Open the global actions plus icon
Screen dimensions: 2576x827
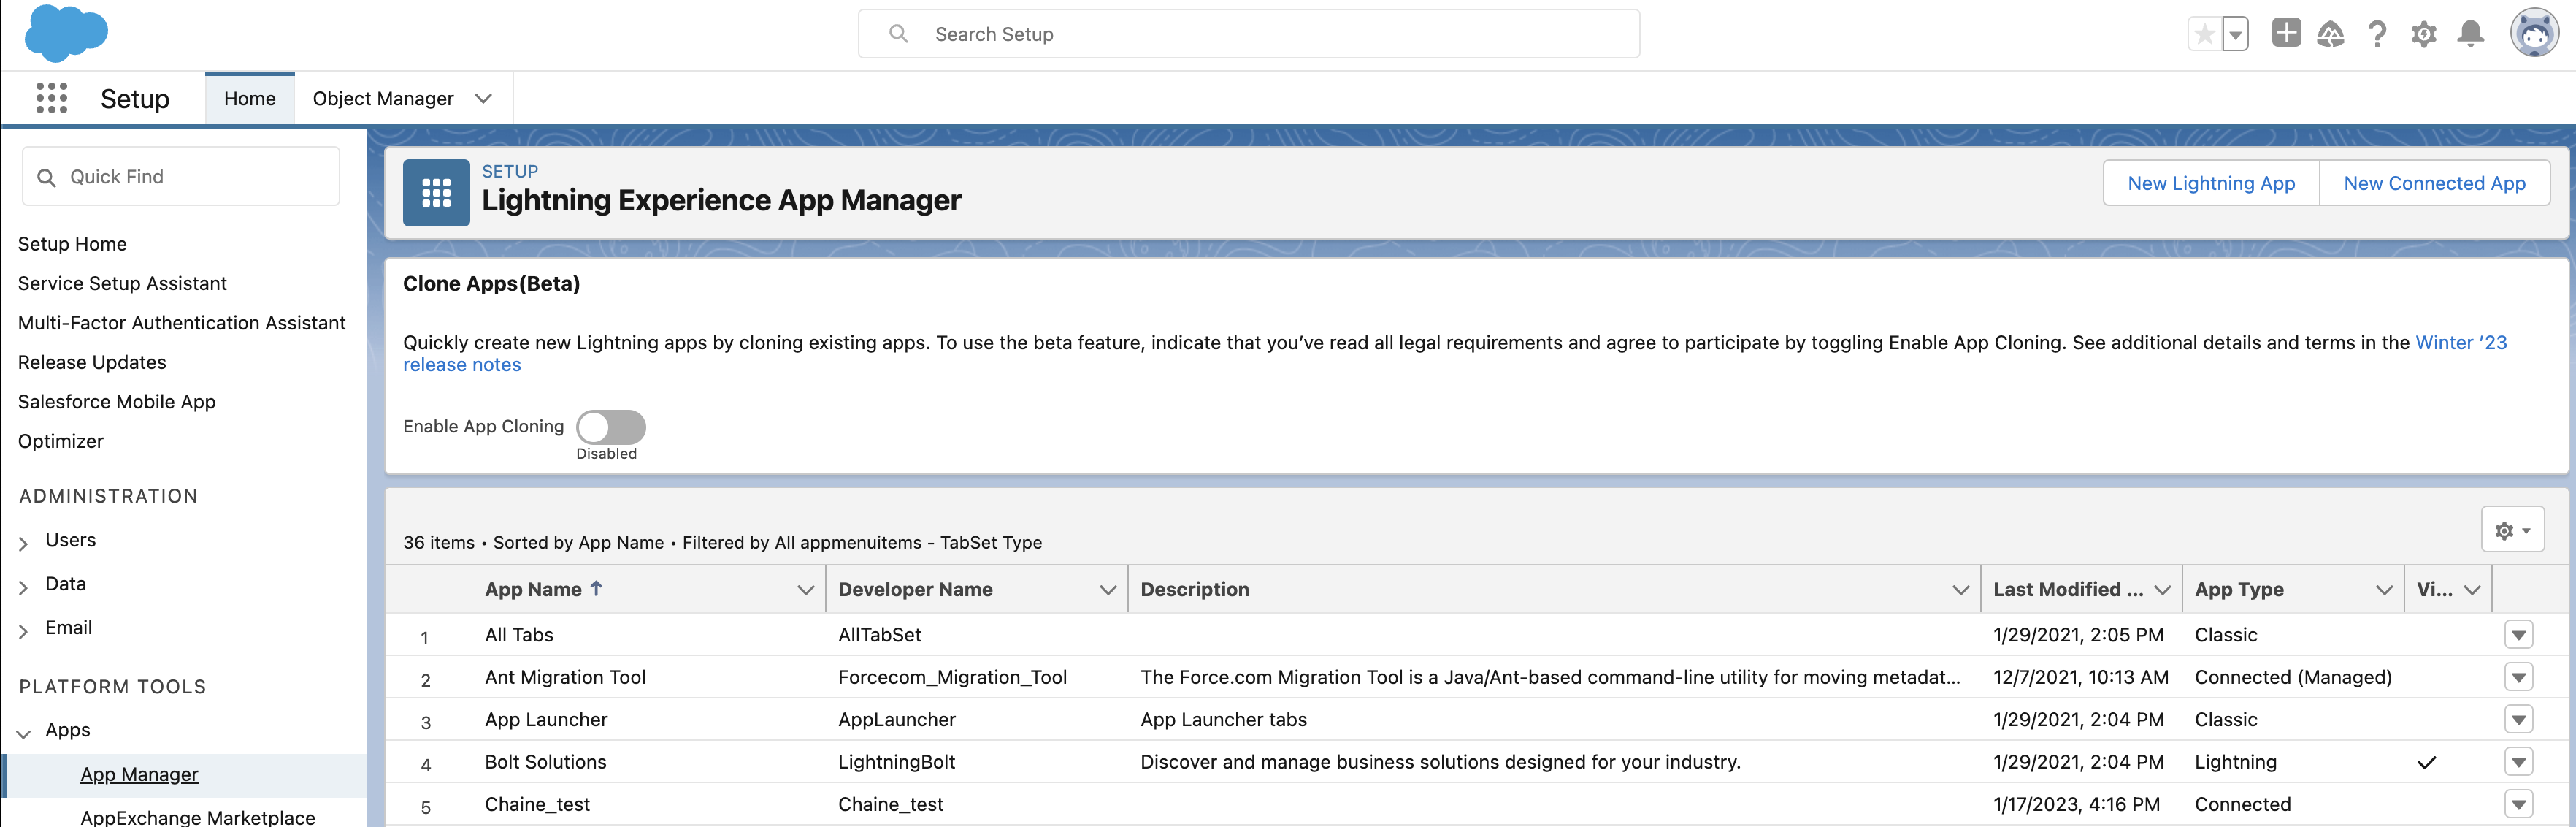pos(2286,33)
